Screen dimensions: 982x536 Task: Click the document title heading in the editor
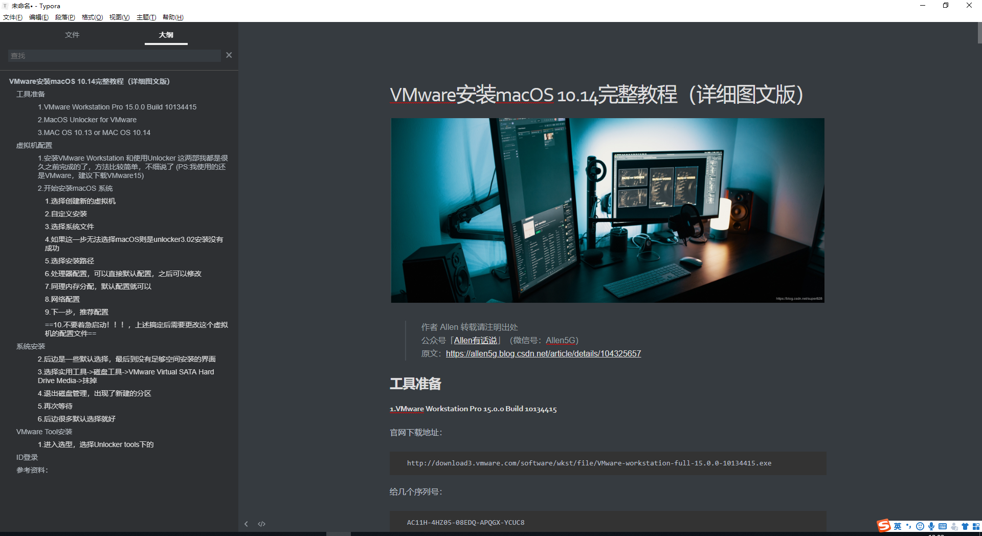click(x=596, y=95)
